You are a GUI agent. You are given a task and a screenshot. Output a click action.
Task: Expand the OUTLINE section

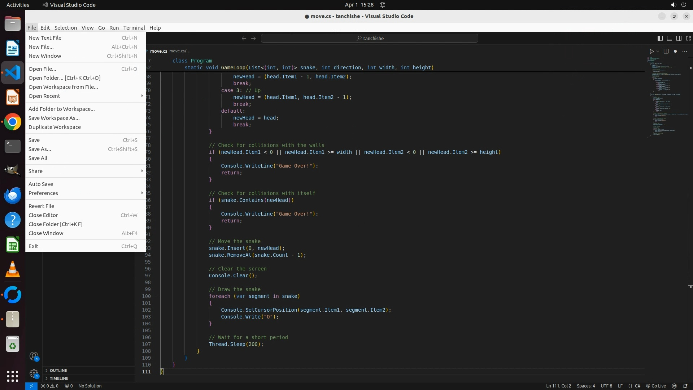click(58, 370)
